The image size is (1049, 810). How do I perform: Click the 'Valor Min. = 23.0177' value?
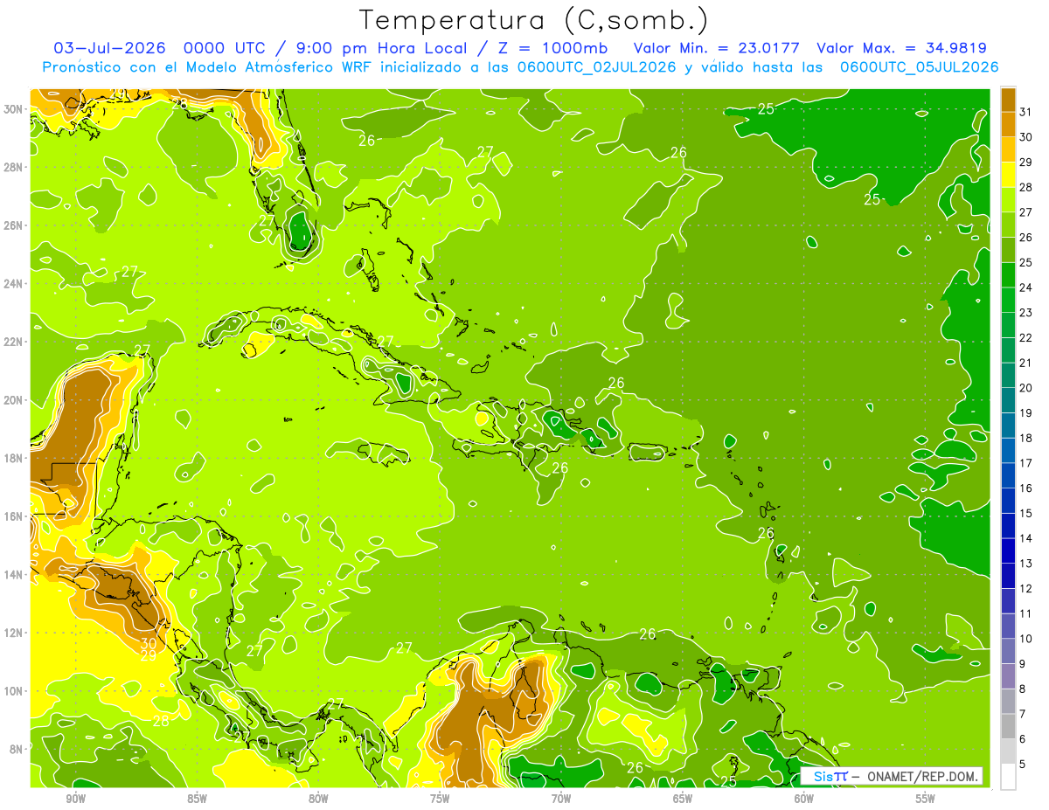pos(717,48)
